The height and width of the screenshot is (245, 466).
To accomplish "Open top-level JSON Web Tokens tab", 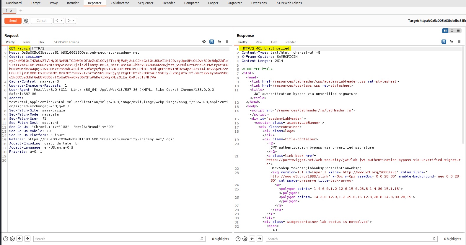I will coord(289,3).
